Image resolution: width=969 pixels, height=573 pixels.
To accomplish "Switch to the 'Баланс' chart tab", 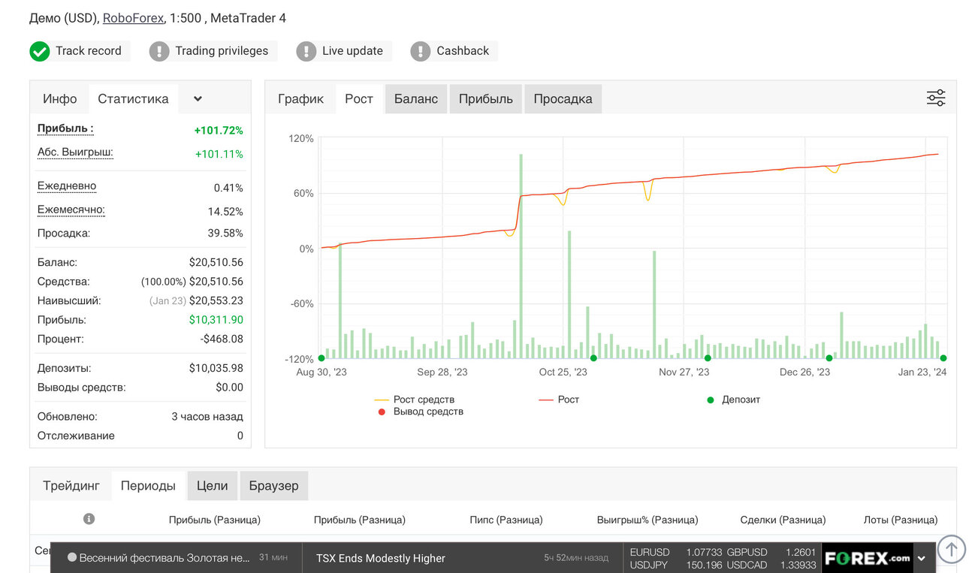I will [416, 98].
